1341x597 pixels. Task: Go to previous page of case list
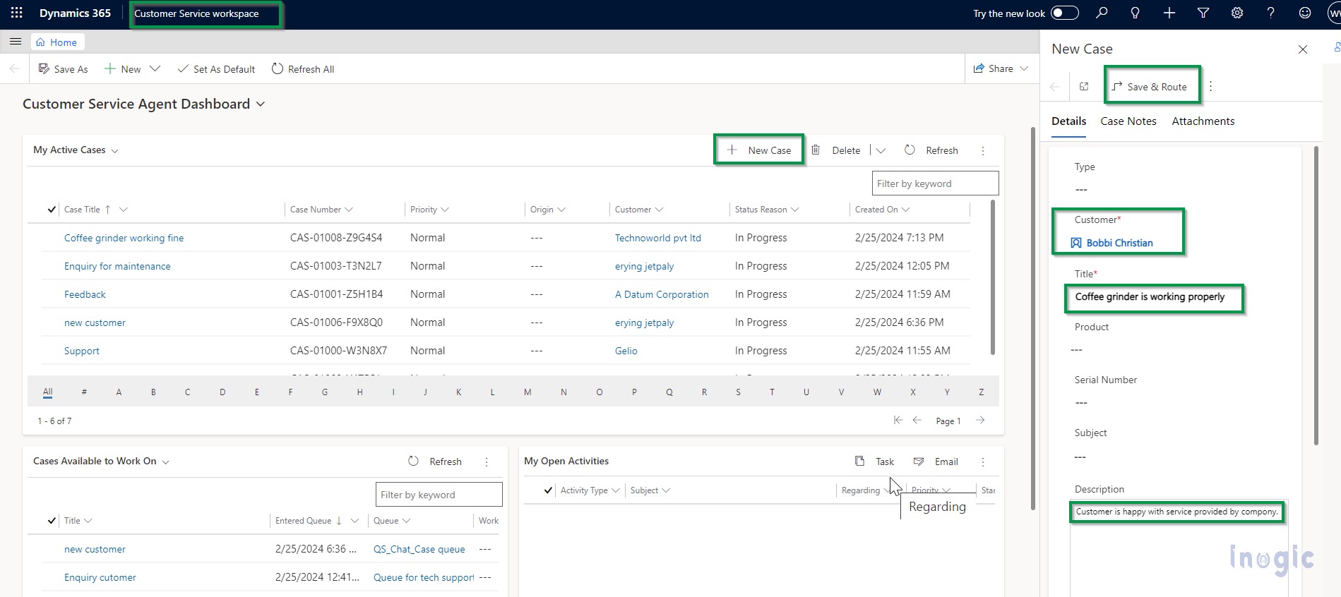point(917,420)
